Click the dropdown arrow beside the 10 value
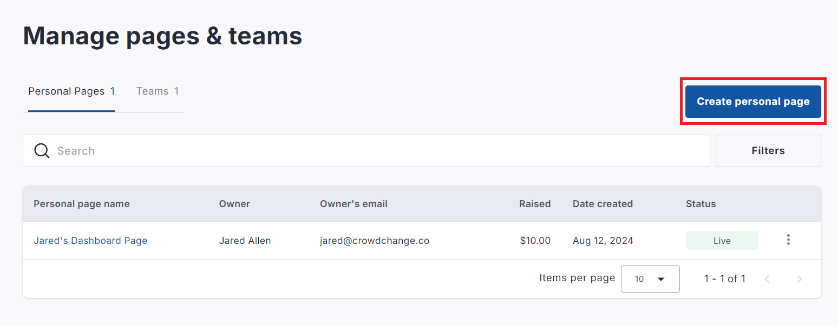 pos(660,279)
